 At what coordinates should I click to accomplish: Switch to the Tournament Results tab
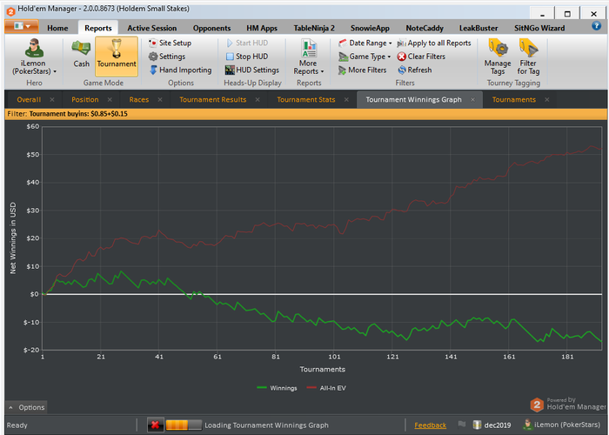pos(213,100)
